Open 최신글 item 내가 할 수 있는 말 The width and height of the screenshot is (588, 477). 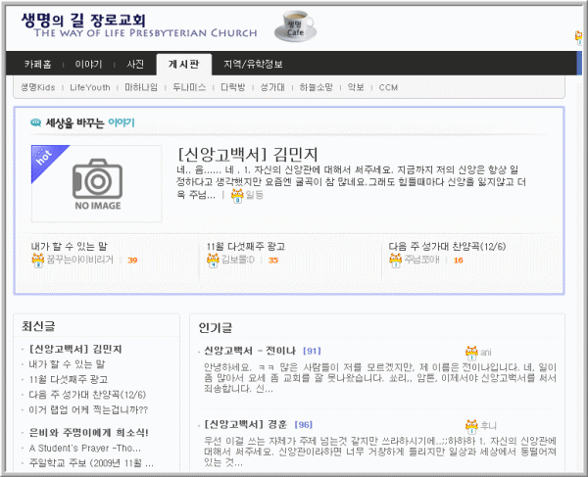67,364
